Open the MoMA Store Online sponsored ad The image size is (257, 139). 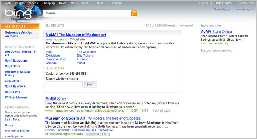[216, 31]
